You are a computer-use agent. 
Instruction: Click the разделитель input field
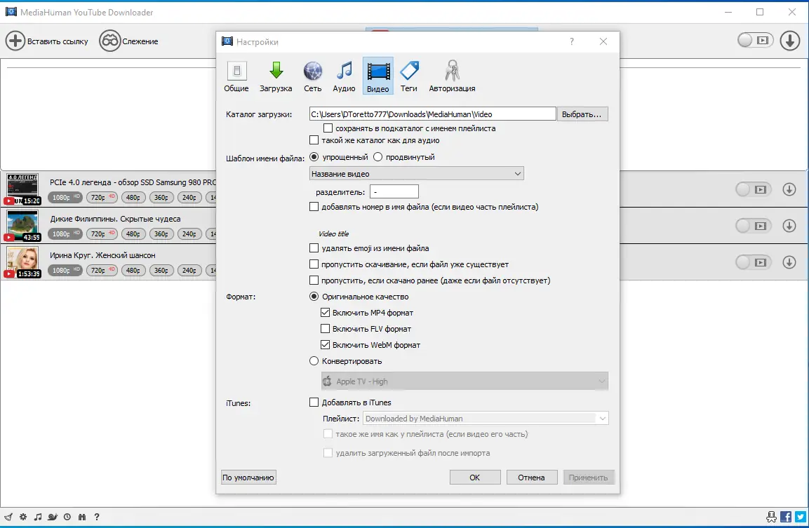click(x=394, y=192)
